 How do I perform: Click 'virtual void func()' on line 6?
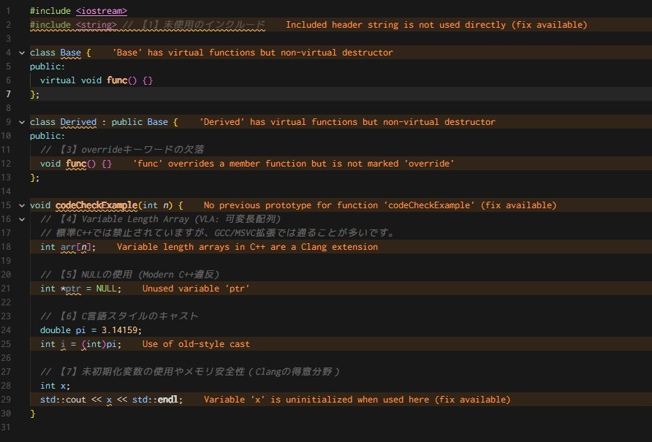pyautogui.click(x=88, y=80)
